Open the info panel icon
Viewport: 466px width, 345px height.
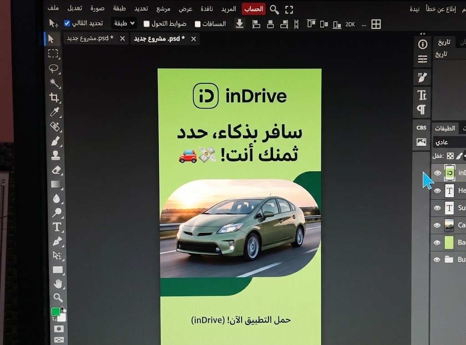(x=423, y=44)
